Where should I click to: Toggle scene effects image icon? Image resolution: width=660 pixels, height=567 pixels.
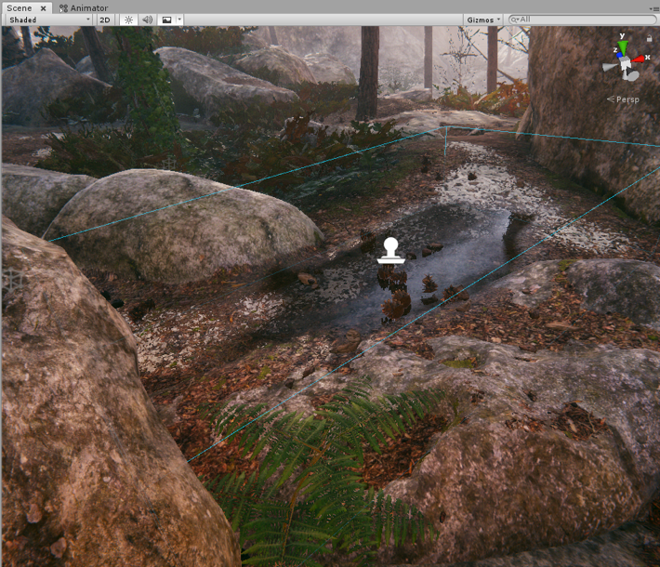coord(166,20)
